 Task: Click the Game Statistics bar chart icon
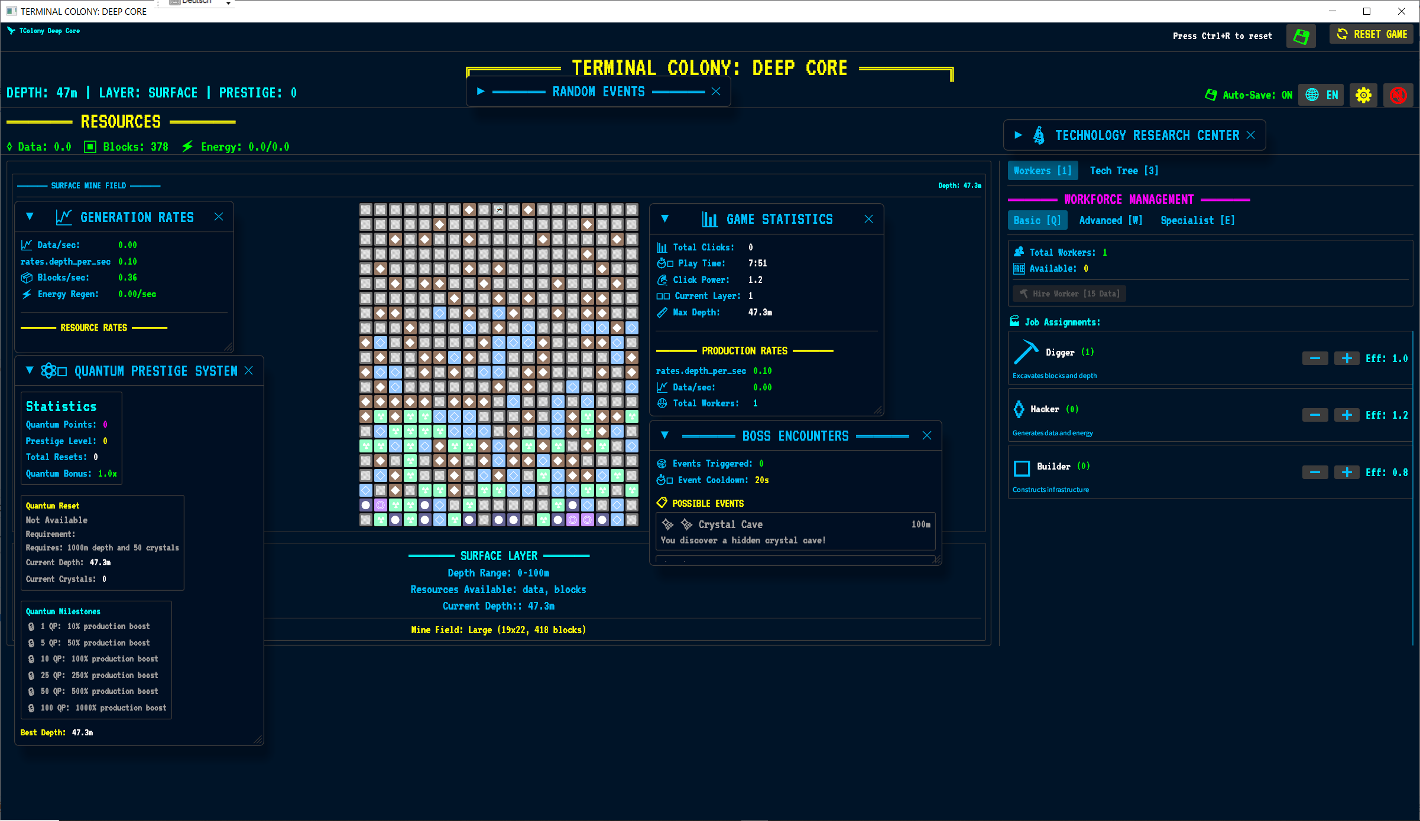(709, 219)
